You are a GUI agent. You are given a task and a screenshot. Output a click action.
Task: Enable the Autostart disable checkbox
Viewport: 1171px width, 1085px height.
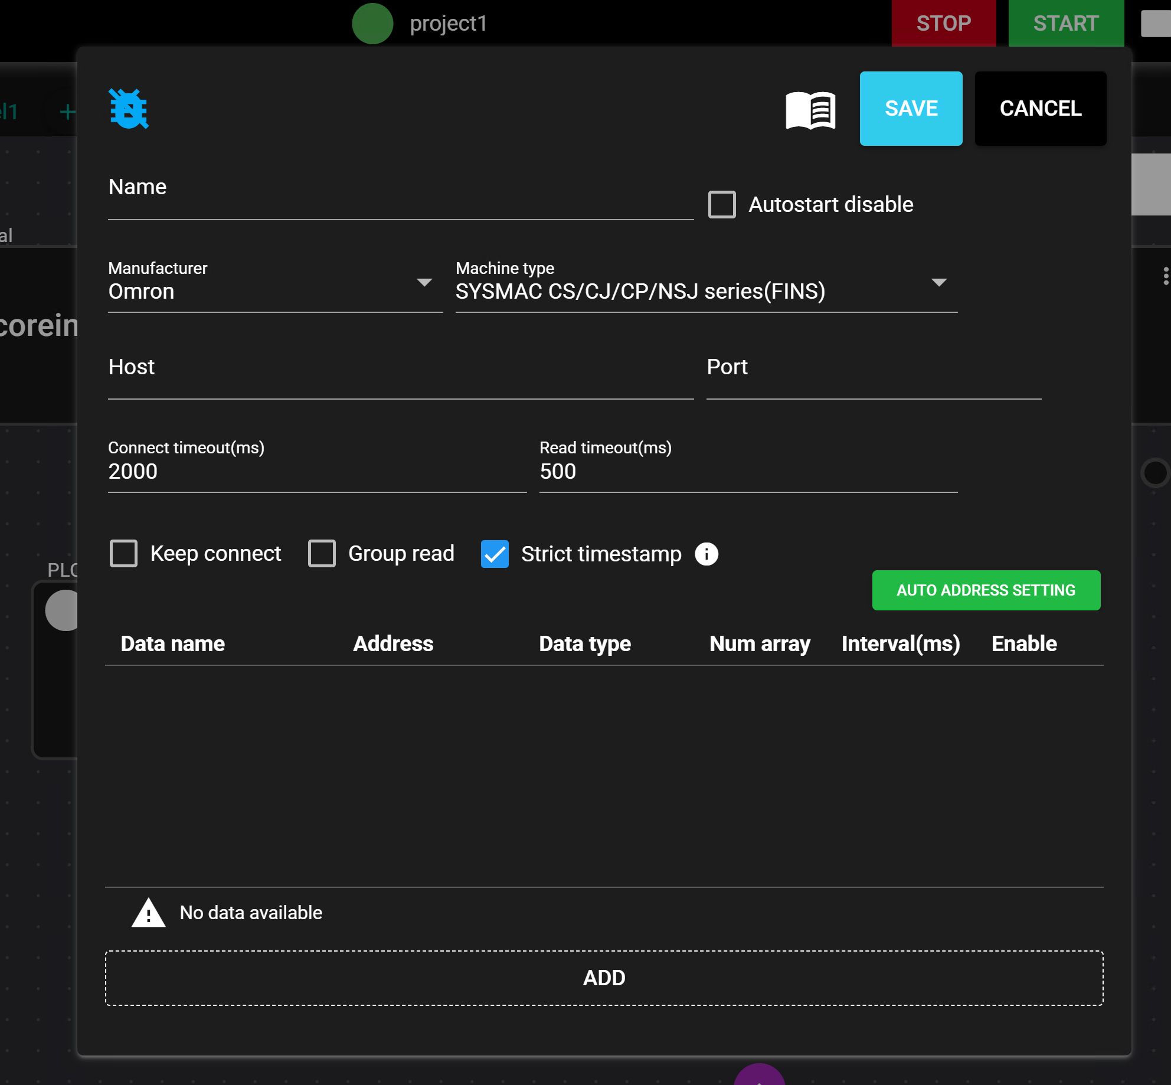pos(722,204)
